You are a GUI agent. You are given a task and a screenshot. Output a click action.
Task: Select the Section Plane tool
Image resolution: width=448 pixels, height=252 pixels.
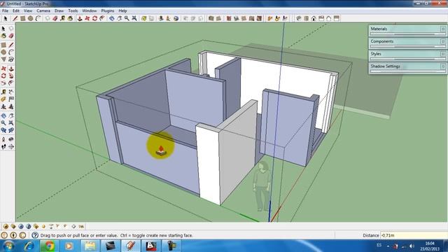pyautogui.click(x=11, y=146)
